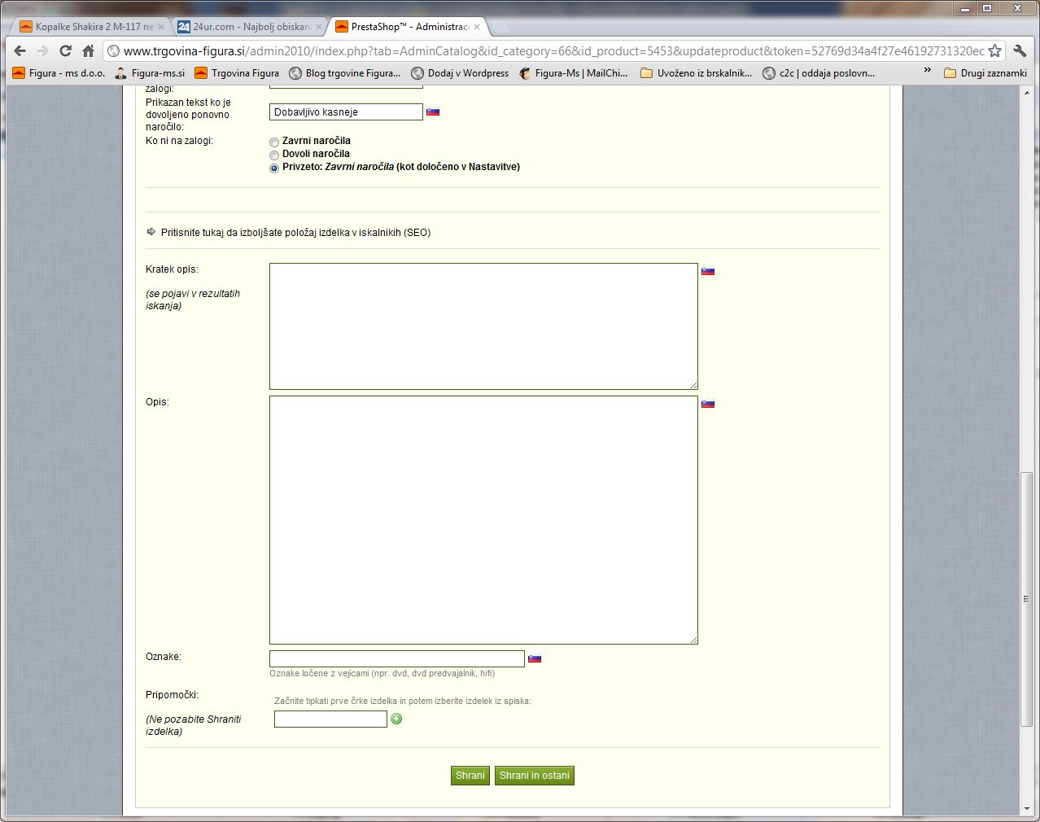The height and width of the screenshot is (822, 1040).
Task: Click the Kratek opis resize handle
Action: pos(694,386)
